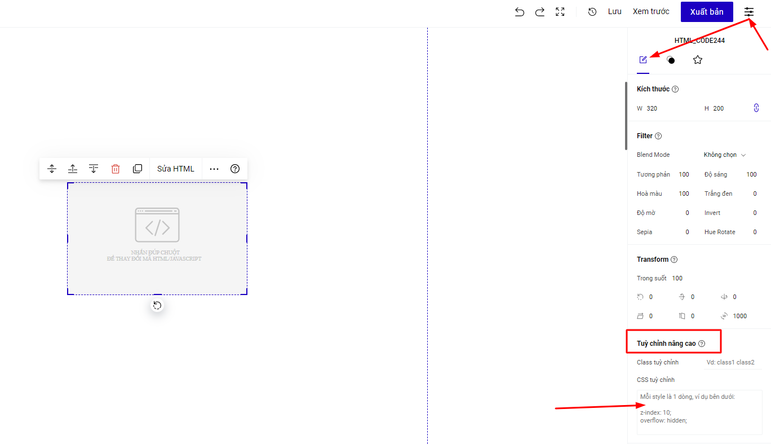This screenshot has height=444, width=771.
Task: Toggle fullscreen editor view
Action: (x=560, y=12)
